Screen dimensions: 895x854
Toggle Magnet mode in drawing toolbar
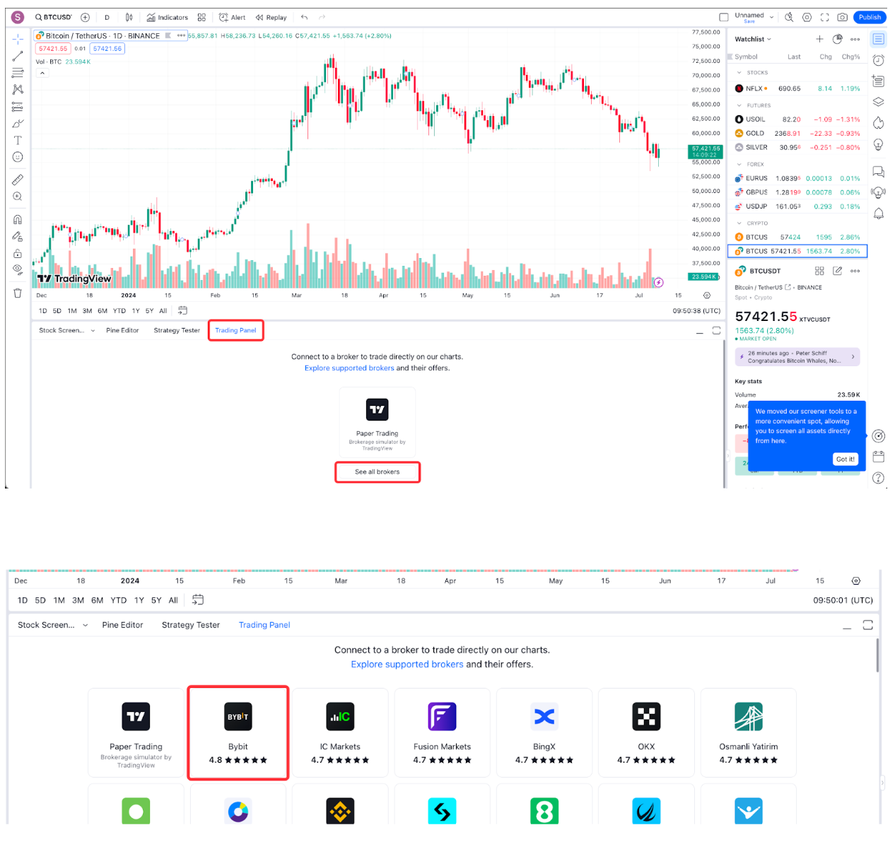point(18,220)
